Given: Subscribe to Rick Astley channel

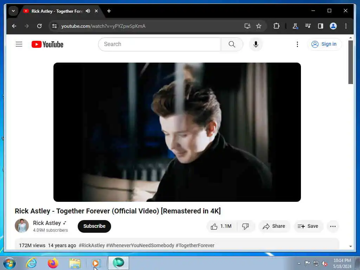Looking at the screenshot, I should tap(94, 226).
